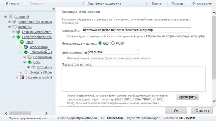Click the vertical scrollbar thumb
The width and height of the screenshot is (216, 121).
(214, 47)
